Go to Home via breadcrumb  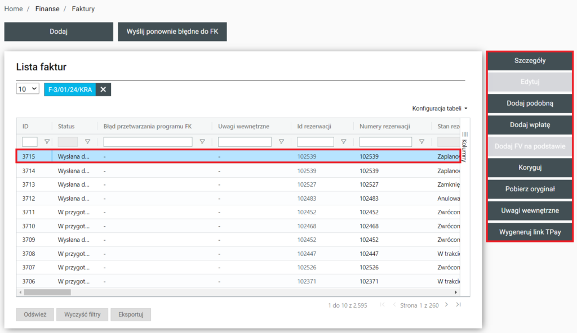14,9
